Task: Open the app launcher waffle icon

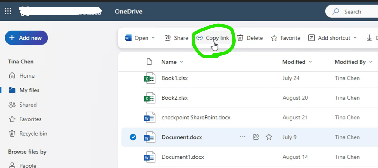Action: pos(8,11)
